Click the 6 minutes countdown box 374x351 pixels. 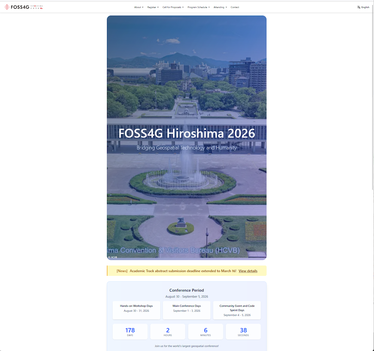click(206, 332)
